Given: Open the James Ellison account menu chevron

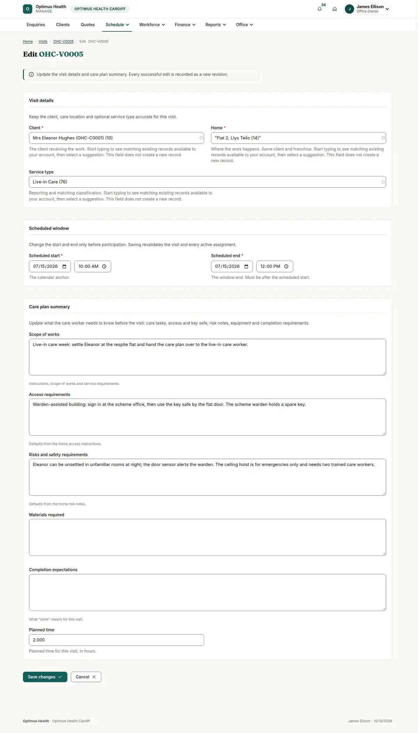Looking at the screenshot, I should coord(387,9).
